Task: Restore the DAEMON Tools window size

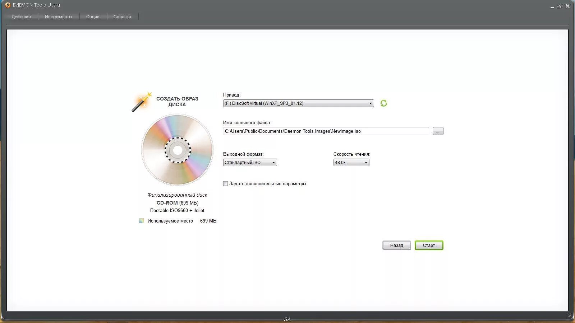Action: click(x=560, y=6)
